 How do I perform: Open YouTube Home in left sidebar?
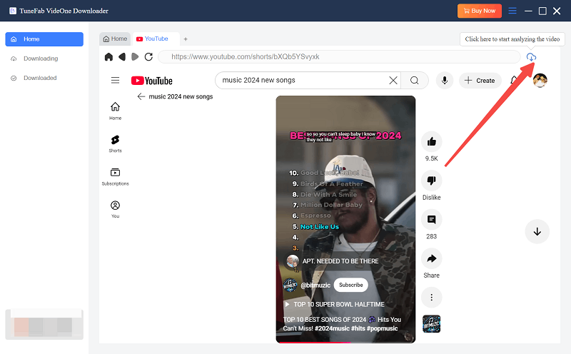pyautogui.click(x=115, y=111)
